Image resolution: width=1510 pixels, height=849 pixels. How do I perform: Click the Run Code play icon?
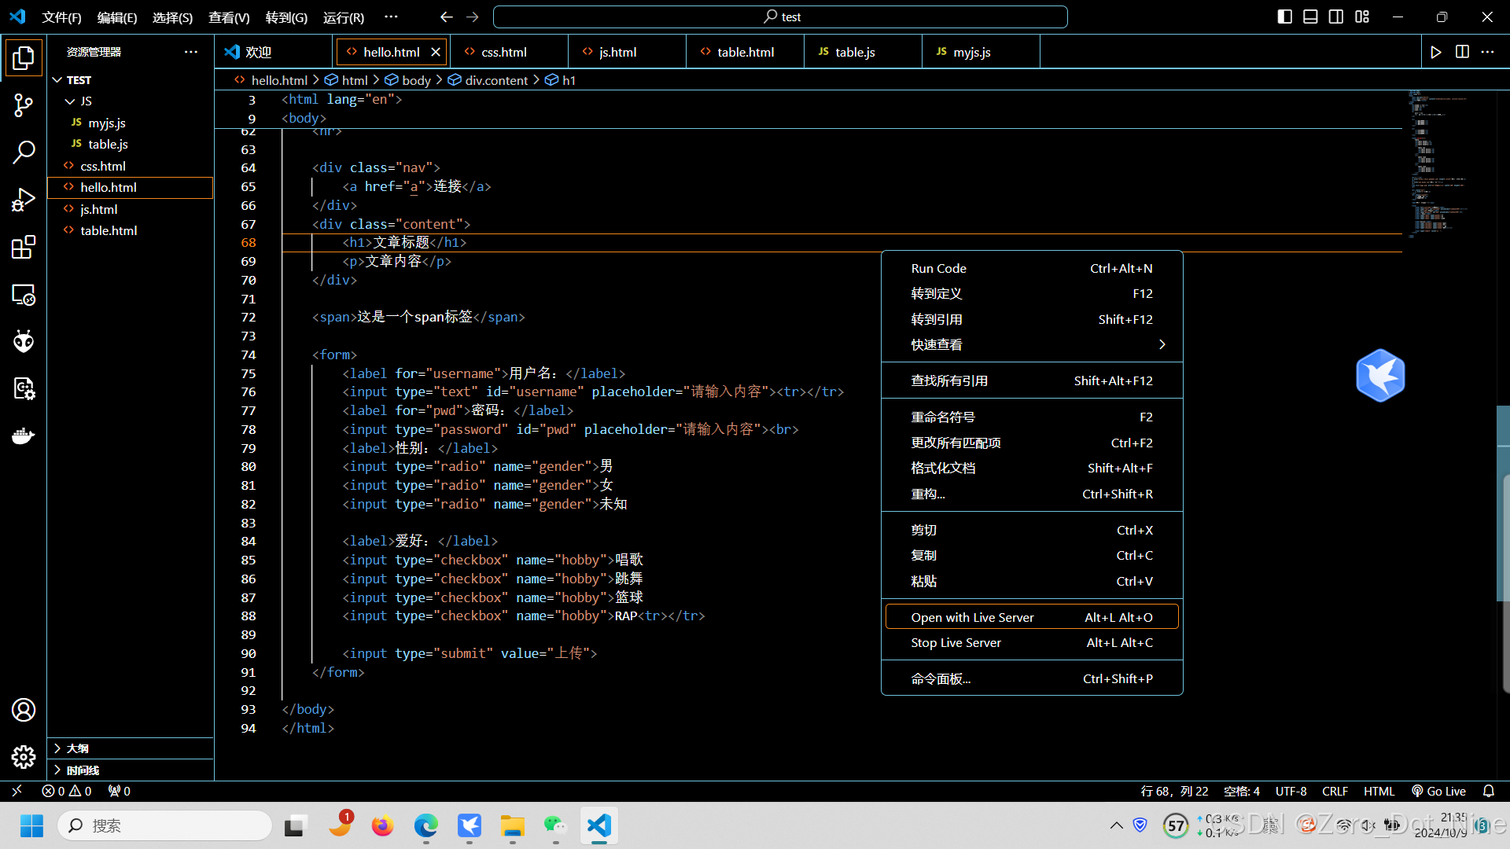click(1436, 52)
